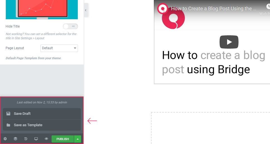Click the empty dashed section placeholder

(211, 128)
